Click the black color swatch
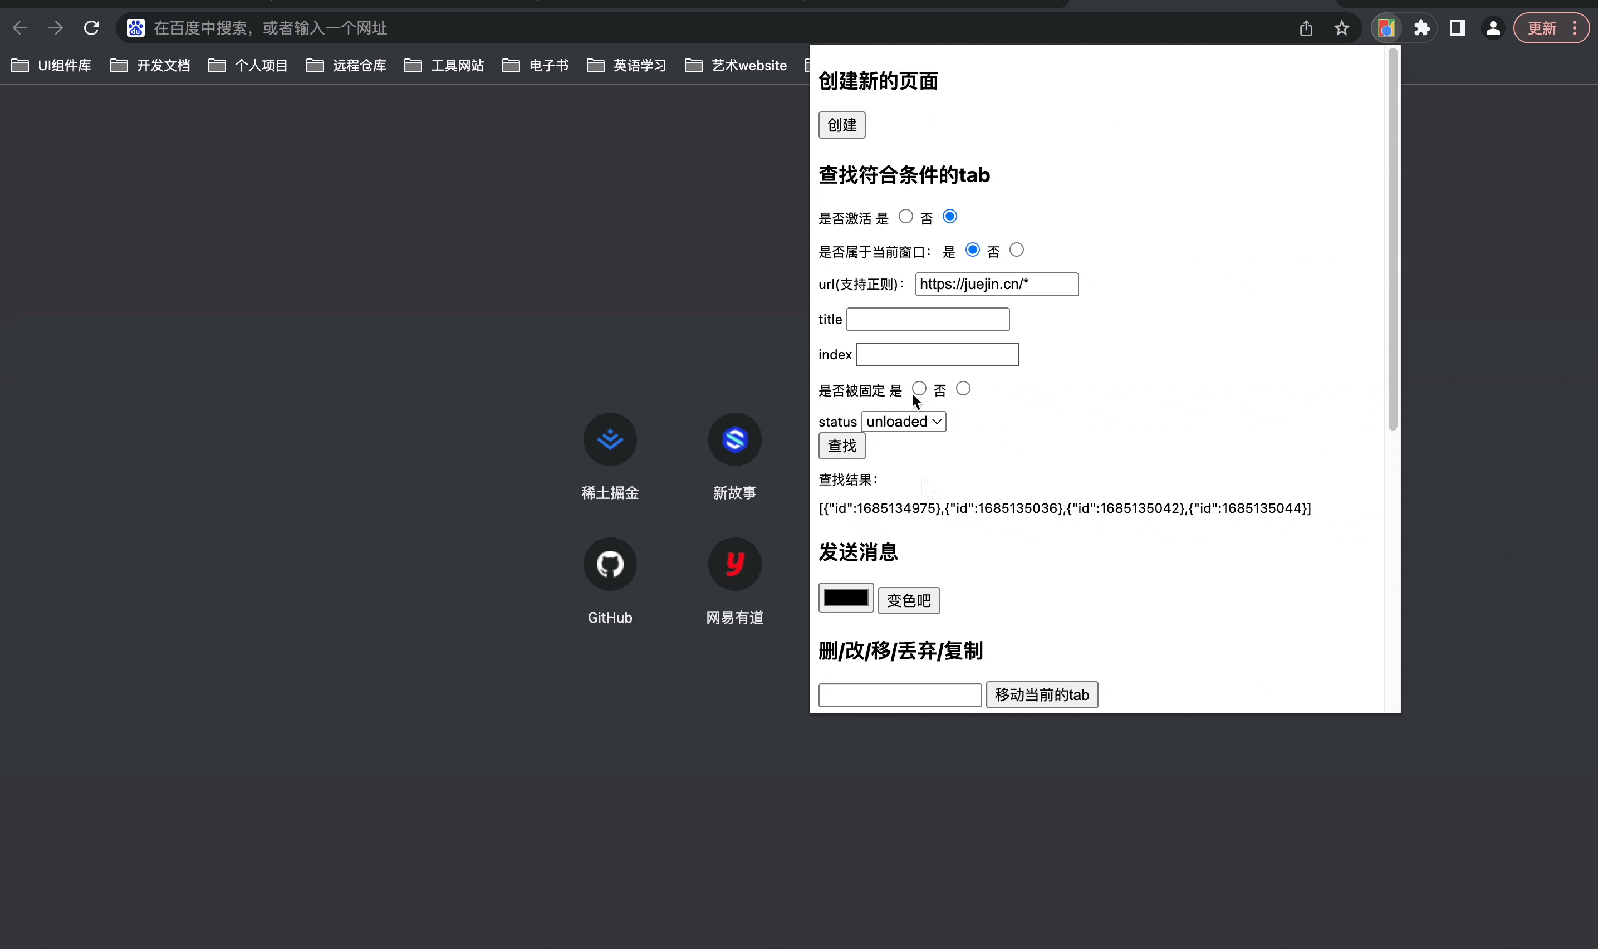The height and width of the screenshot is (949, 1598). (x=846, y=597)
